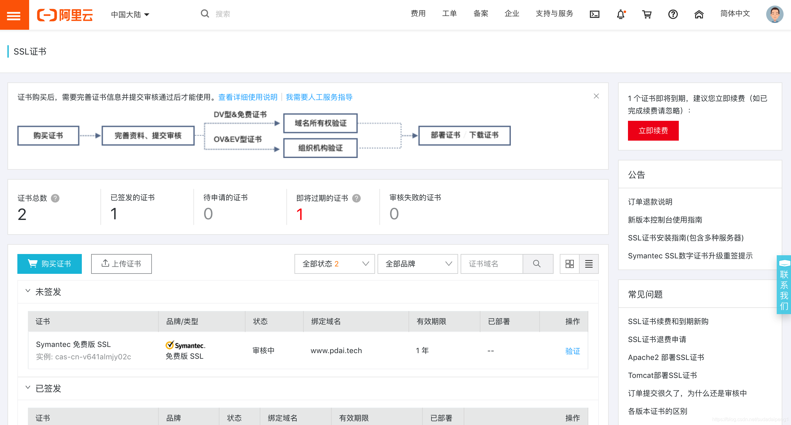Open the console terminal icon
Image resolution: width=791 pixels, height=425 pixels.
click(x=594, y=14)
